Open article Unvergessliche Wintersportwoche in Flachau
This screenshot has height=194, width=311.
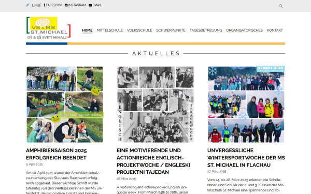(246, 158)
